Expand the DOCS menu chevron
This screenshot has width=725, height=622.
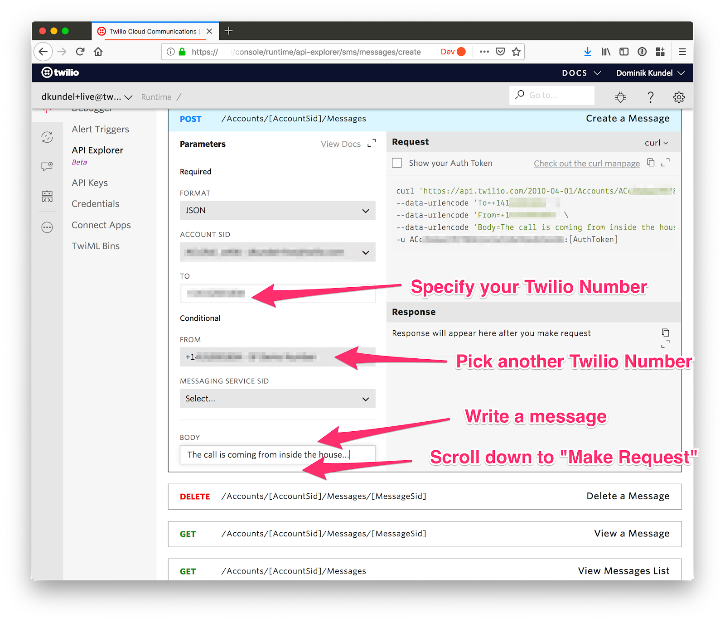point(597,73)
